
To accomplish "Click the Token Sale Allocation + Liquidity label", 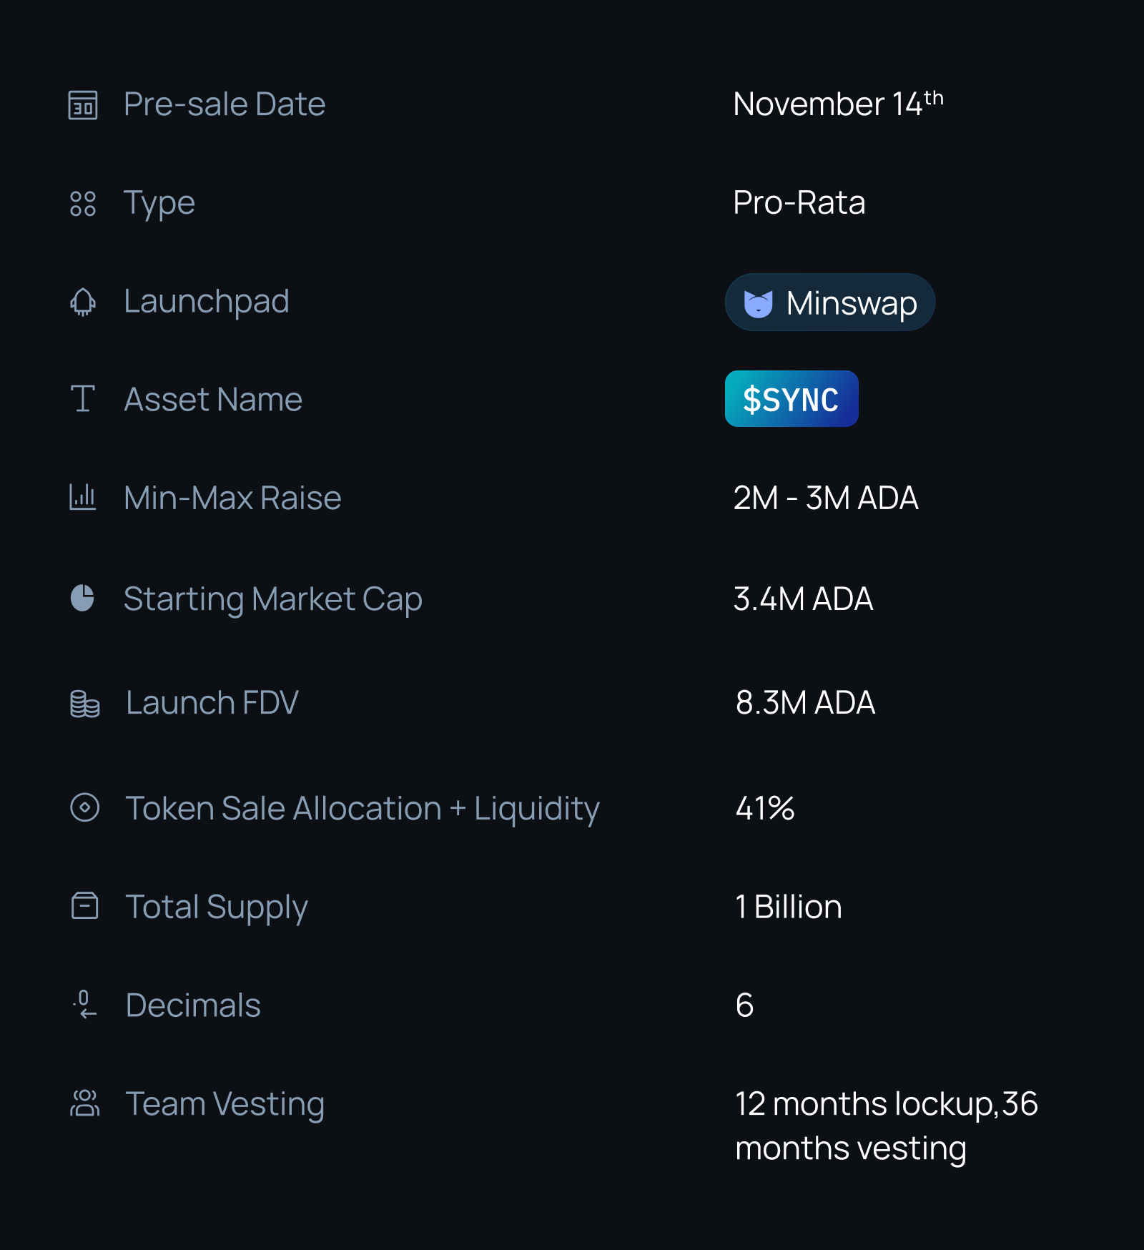I will point(362,809).
